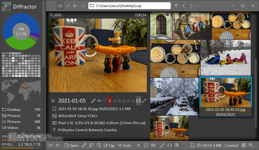The image size is (259, 150).
Task: Go forward with the right arrow icon
Action: [83, 6]
